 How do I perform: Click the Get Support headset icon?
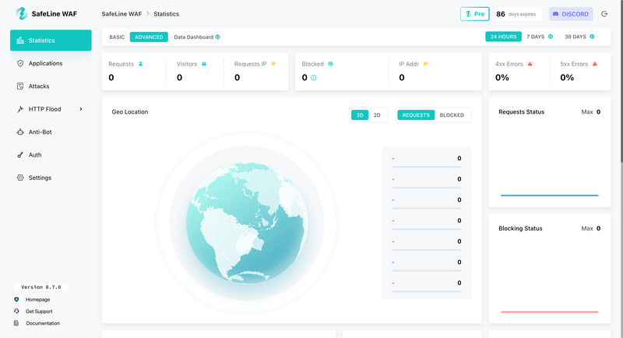coord(16,312)
